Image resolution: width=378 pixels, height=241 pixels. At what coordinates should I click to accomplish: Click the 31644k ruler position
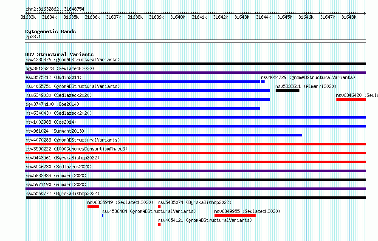point(263,17)
